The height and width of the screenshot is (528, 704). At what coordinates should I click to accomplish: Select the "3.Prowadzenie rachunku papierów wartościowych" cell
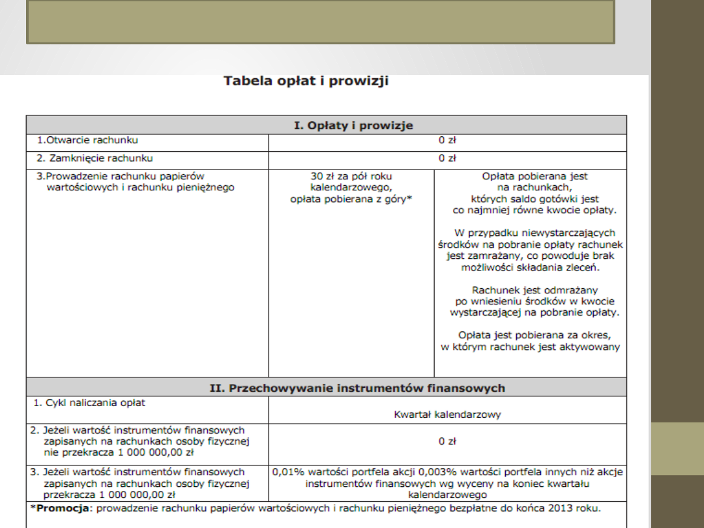(x=136, y=182)
